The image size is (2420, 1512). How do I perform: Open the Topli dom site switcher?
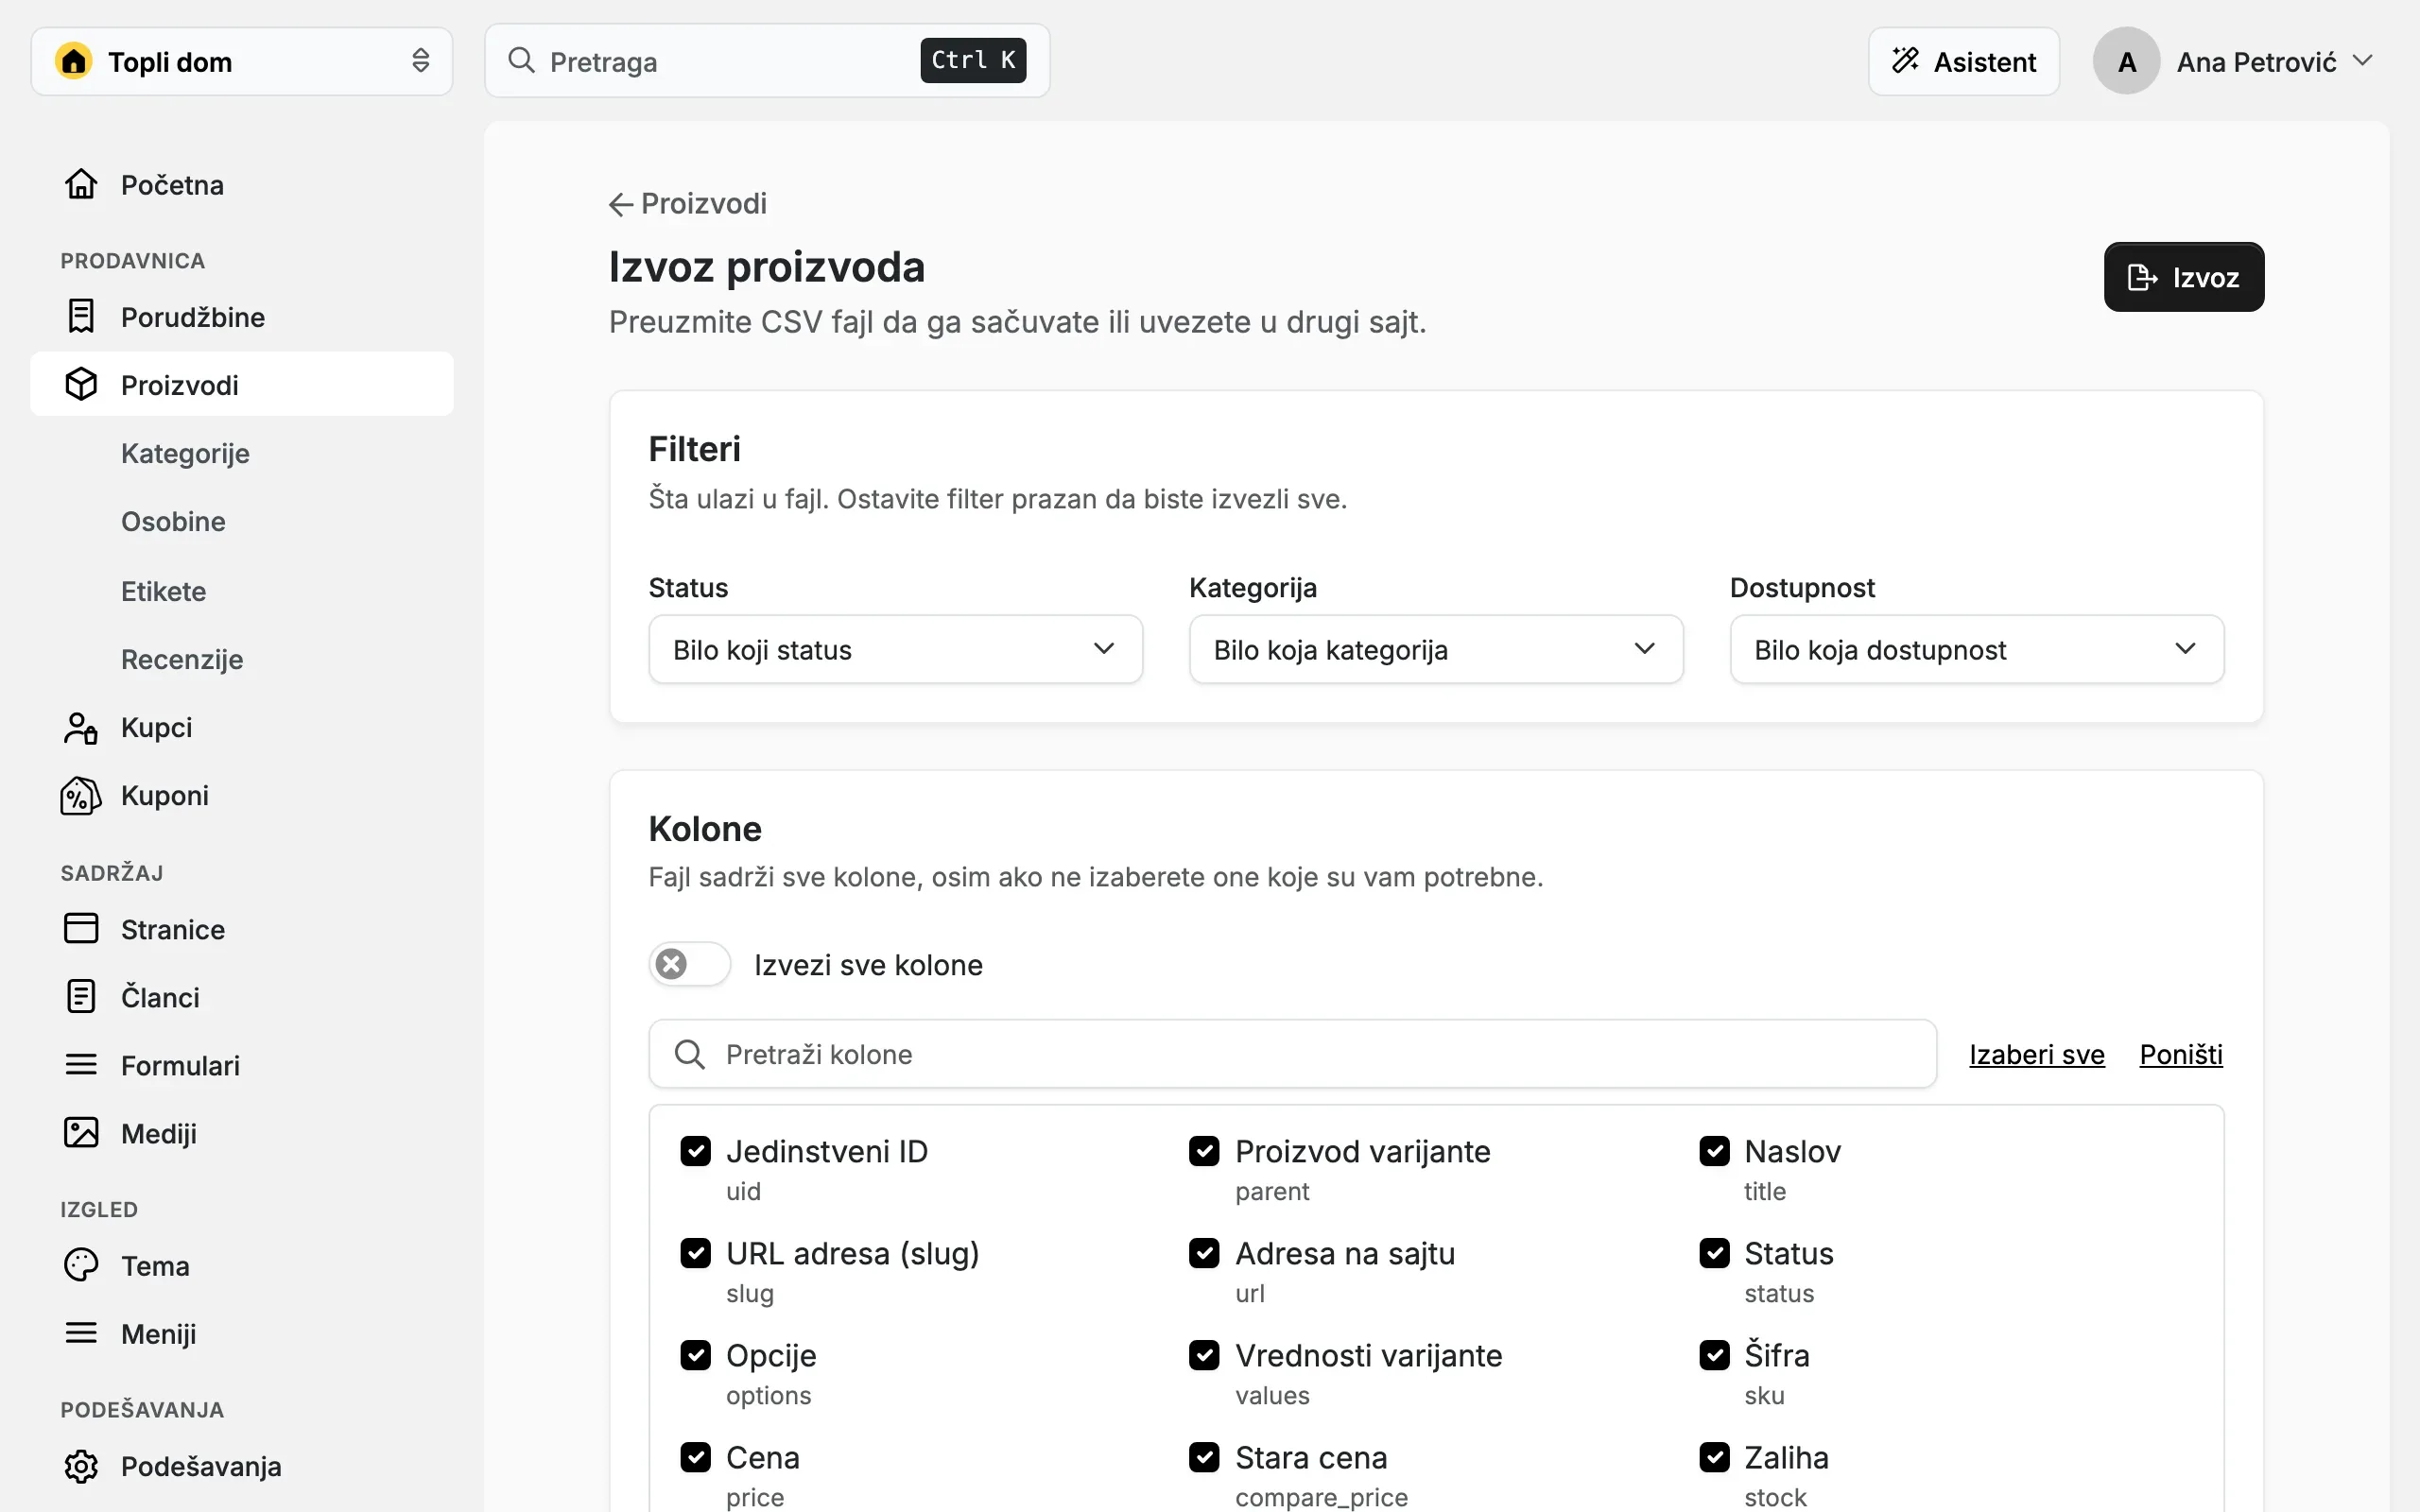coord(242,61)
